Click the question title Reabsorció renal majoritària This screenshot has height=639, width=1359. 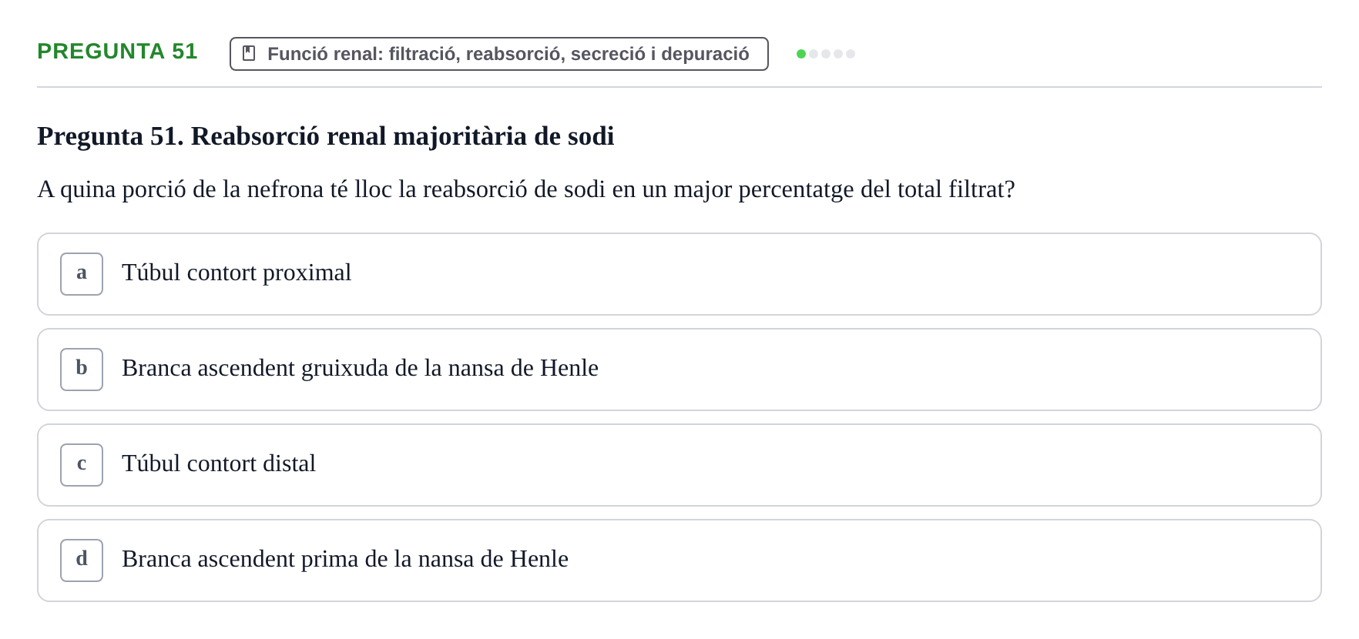tap(326, 136)
